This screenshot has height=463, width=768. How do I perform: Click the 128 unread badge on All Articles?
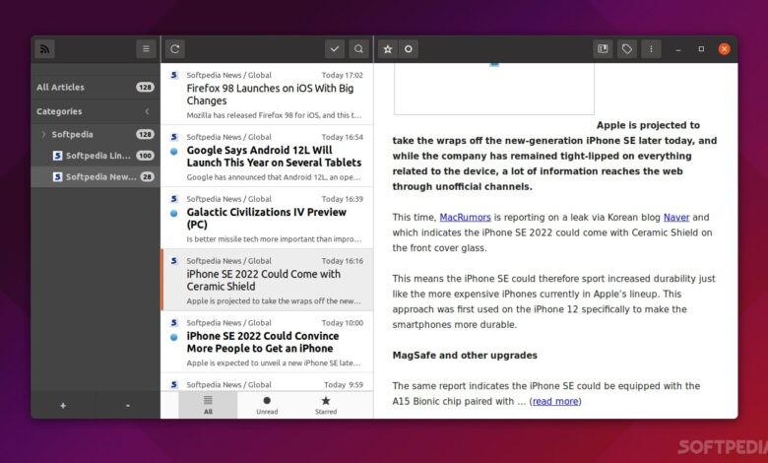[x=145, y=88]
